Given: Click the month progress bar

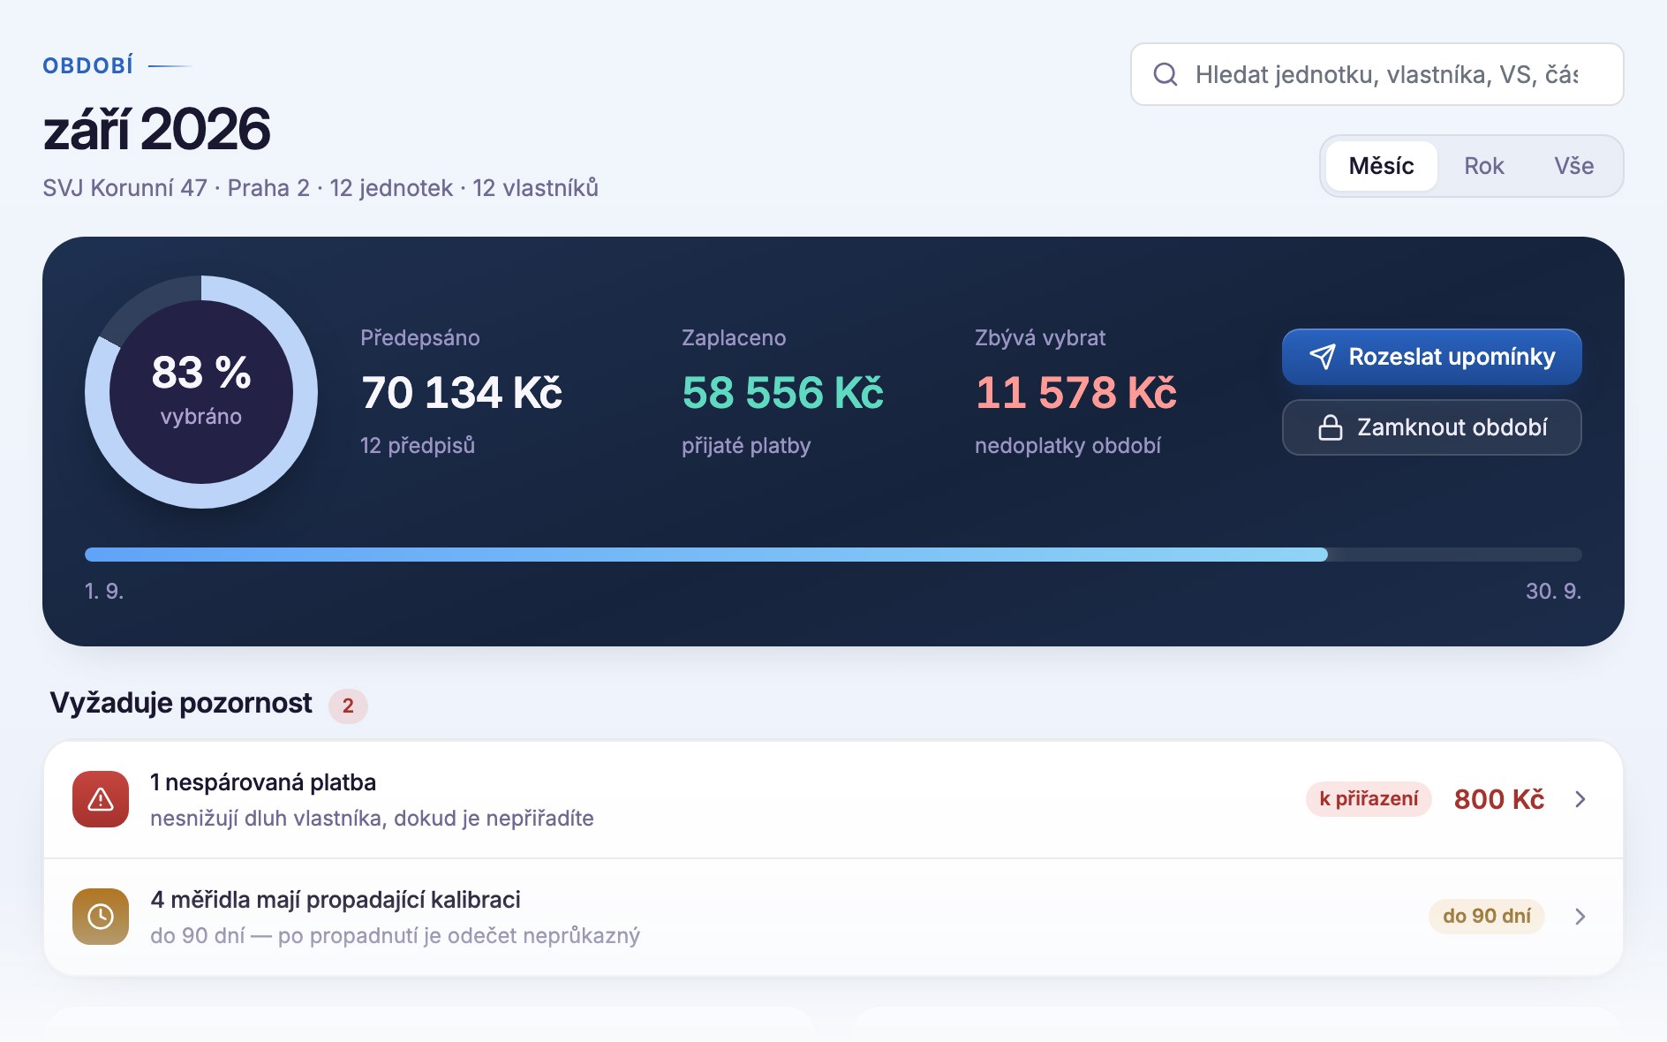Looking at the screenshot, I should point(833,555).
